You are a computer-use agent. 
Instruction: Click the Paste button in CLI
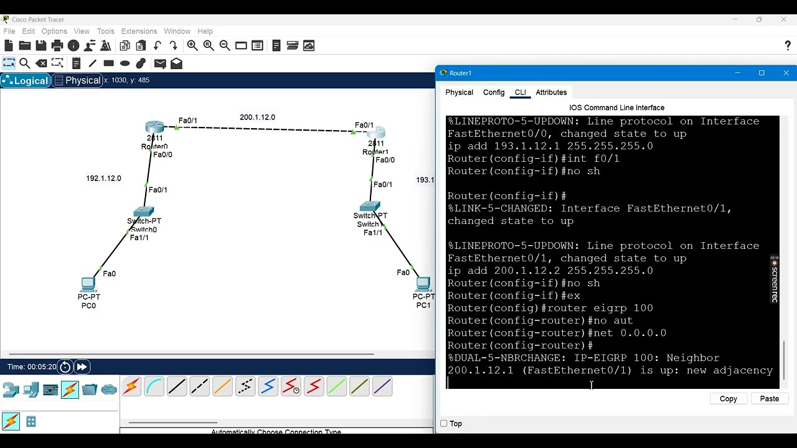769,399
